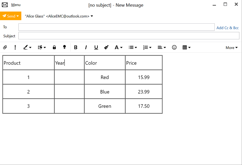Click the empty Year cell in the Green row
Viewport: 242px width, 165px height.
(x=69, y=106)
